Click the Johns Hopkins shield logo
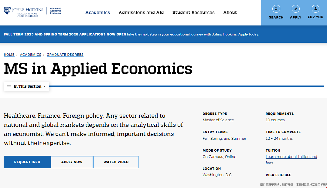The image size is (327, 188). pyautogui.click(x=7, y=11)
